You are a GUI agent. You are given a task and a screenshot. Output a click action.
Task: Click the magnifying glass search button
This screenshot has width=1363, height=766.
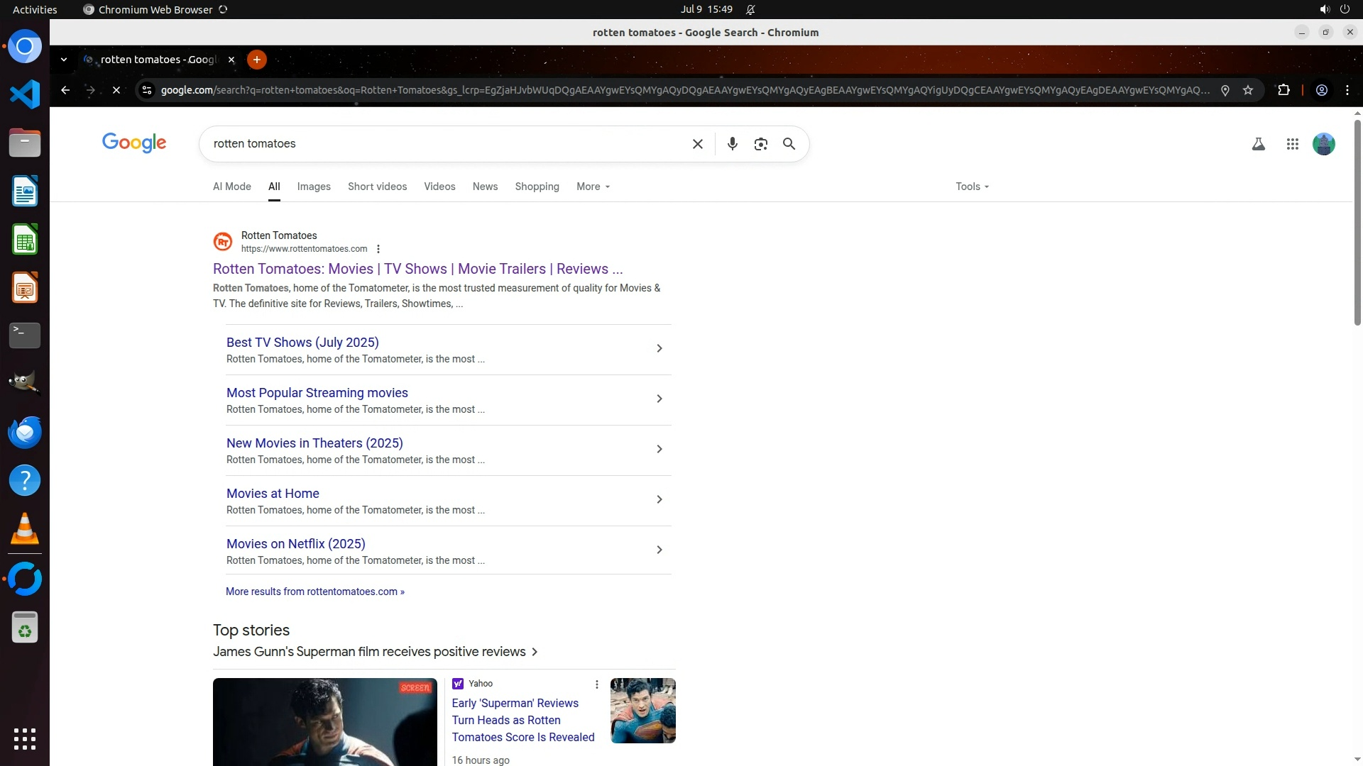point(789,144)
